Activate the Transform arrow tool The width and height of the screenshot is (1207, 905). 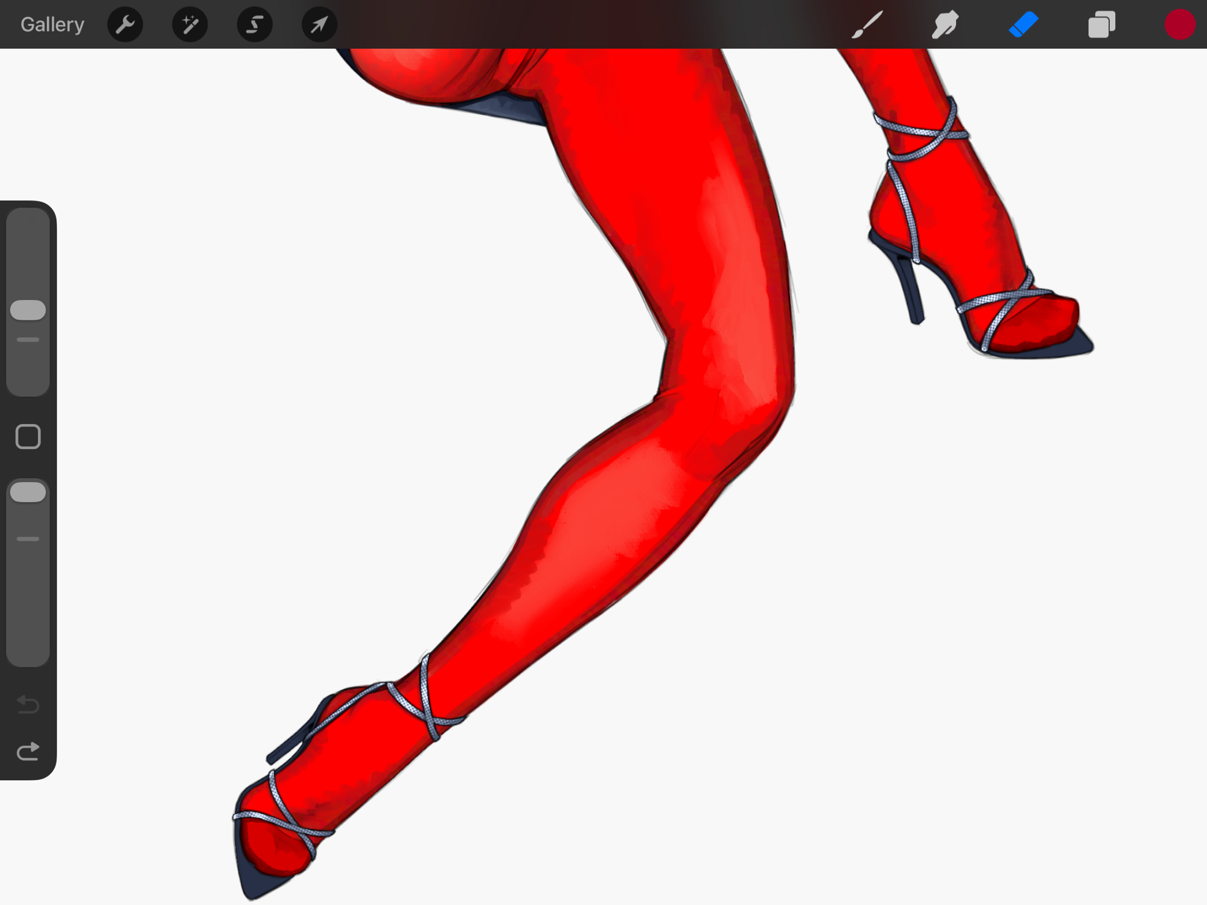pos(319,25)
